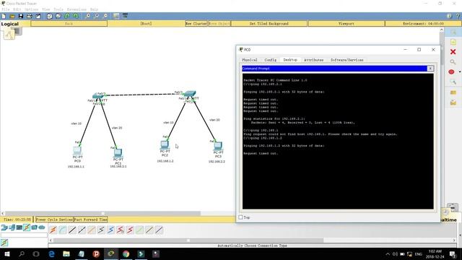Switch to Software/Services tab in PC0
Viewport: 462px width, 260px height.
[346, 60]
